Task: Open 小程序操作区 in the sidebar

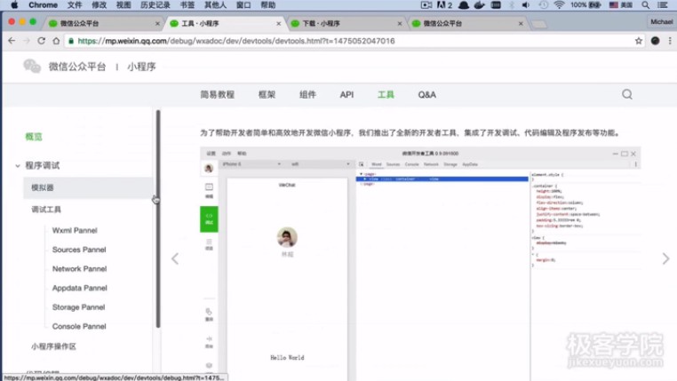Action: (53, 346)
